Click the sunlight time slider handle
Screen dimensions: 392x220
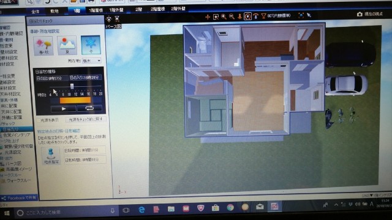72,86
